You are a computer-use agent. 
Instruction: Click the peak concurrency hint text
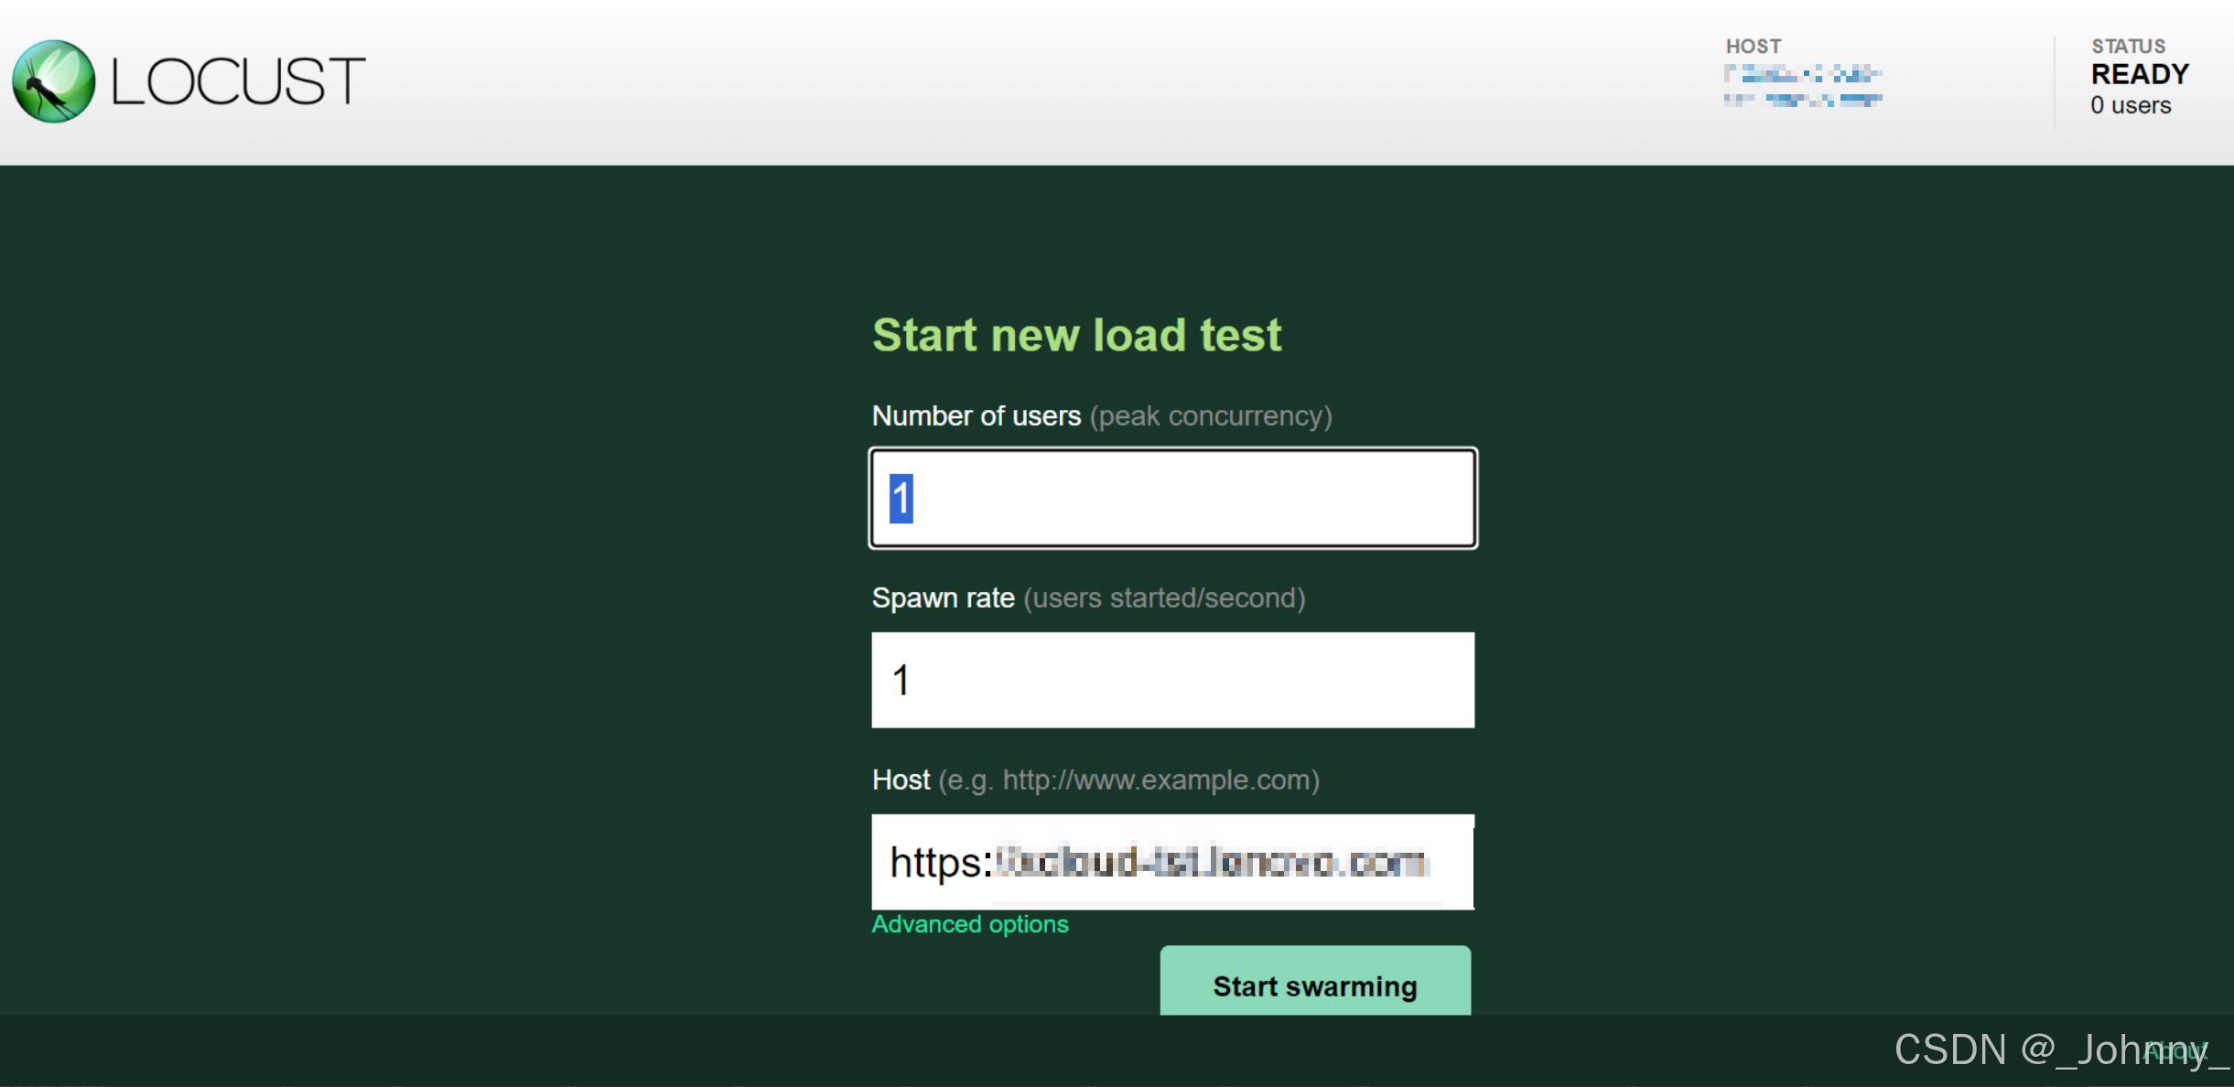tap(1210, 416)
